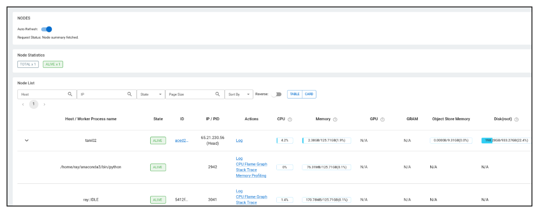The width and height of the screenshot is (540, 214).
Task: Click tani02 disk usage bar 22.4%
Action: tap(506, 140)
